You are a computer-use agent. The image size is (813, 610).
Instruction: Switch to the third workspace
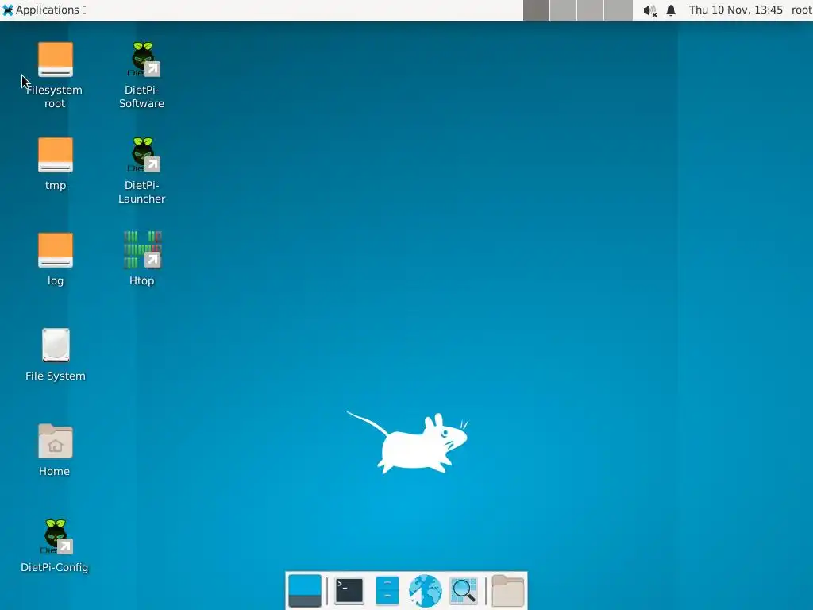591,10
